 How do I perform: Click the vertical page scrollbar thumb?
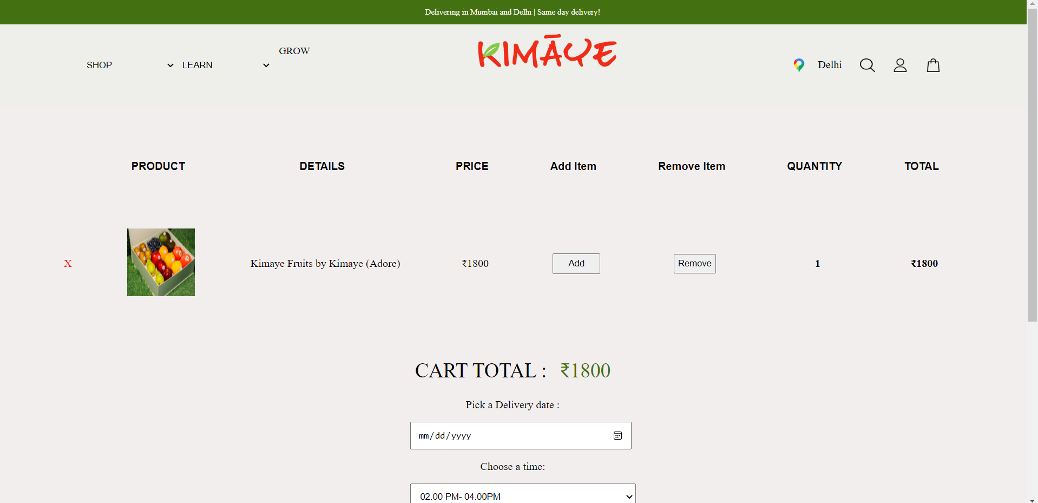[1033, 165]
